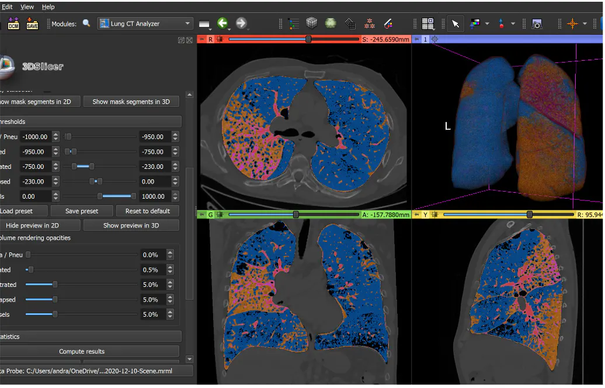Open the DCM DICOM import tool
Image resolution: width=605 pixels, height=388 pixels.
pos(13,23)
